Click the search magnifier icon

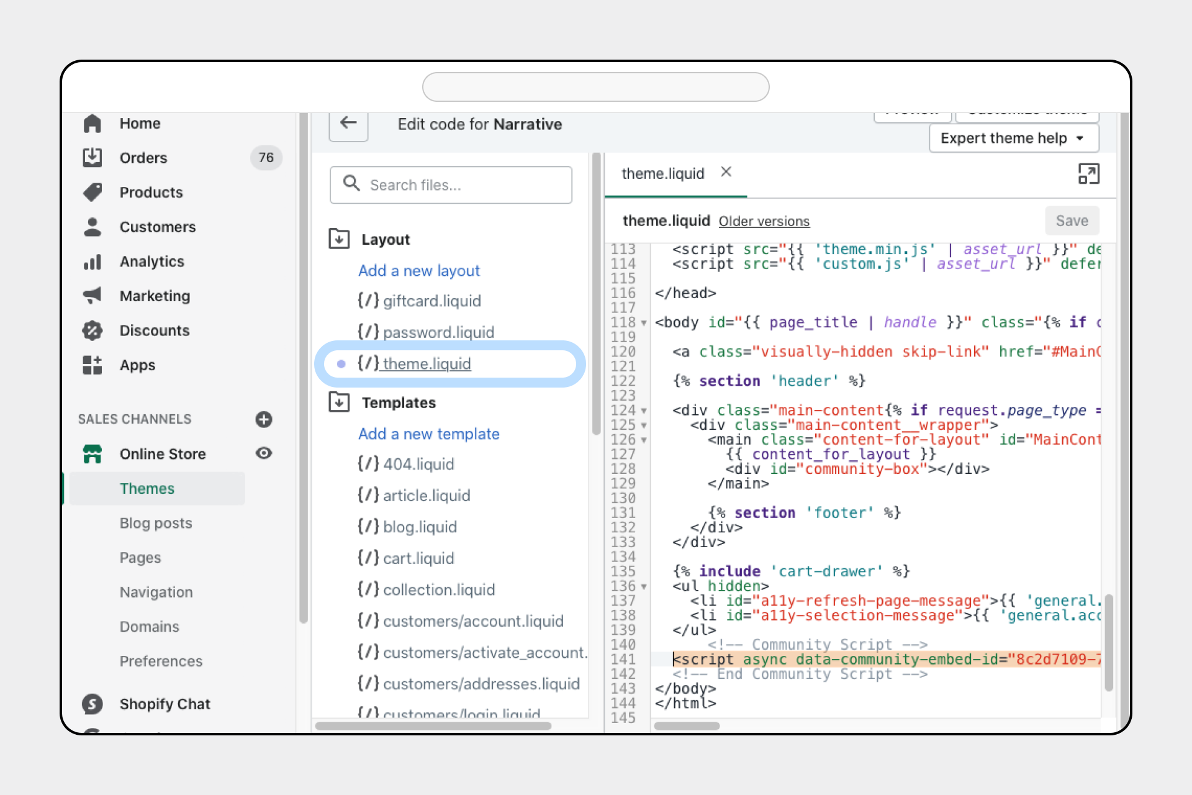pyautogui.click(x=351, y=184)
